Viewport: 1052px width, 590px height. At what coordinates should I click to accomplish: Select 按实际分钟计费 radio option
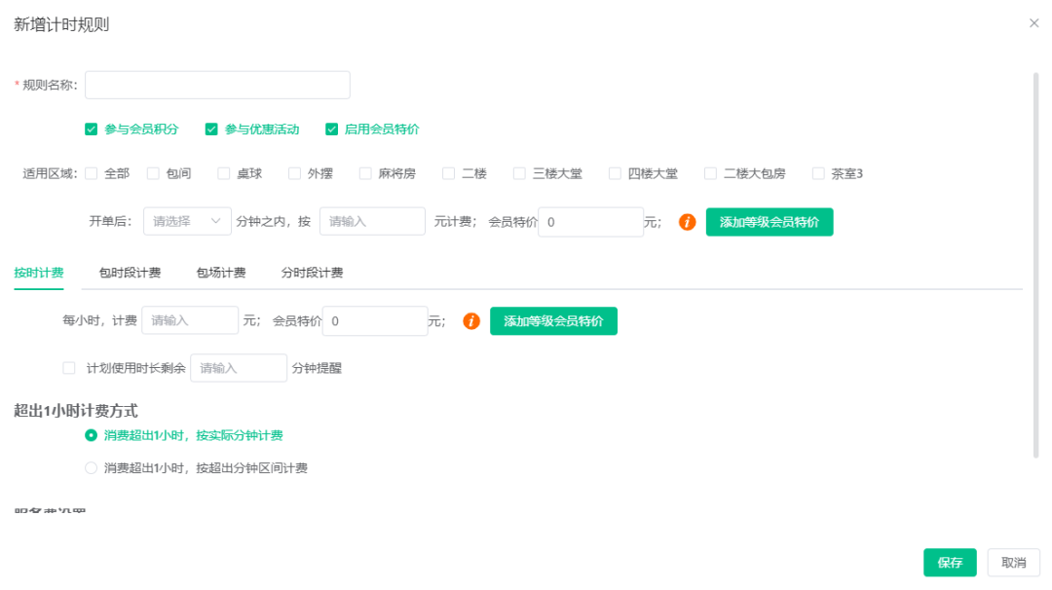pyautogui.click(x=92, y=436)
